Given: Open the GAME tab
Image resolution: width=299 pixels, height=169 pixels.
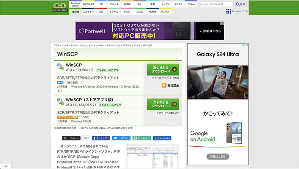Looking at the screenshot, I should (140, 12).
